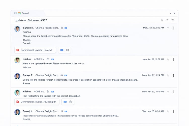The height and width of the screenshot is (126, 189).
Task: Click Suresh R.'s profile avatar
Action: tap(17, 29)
